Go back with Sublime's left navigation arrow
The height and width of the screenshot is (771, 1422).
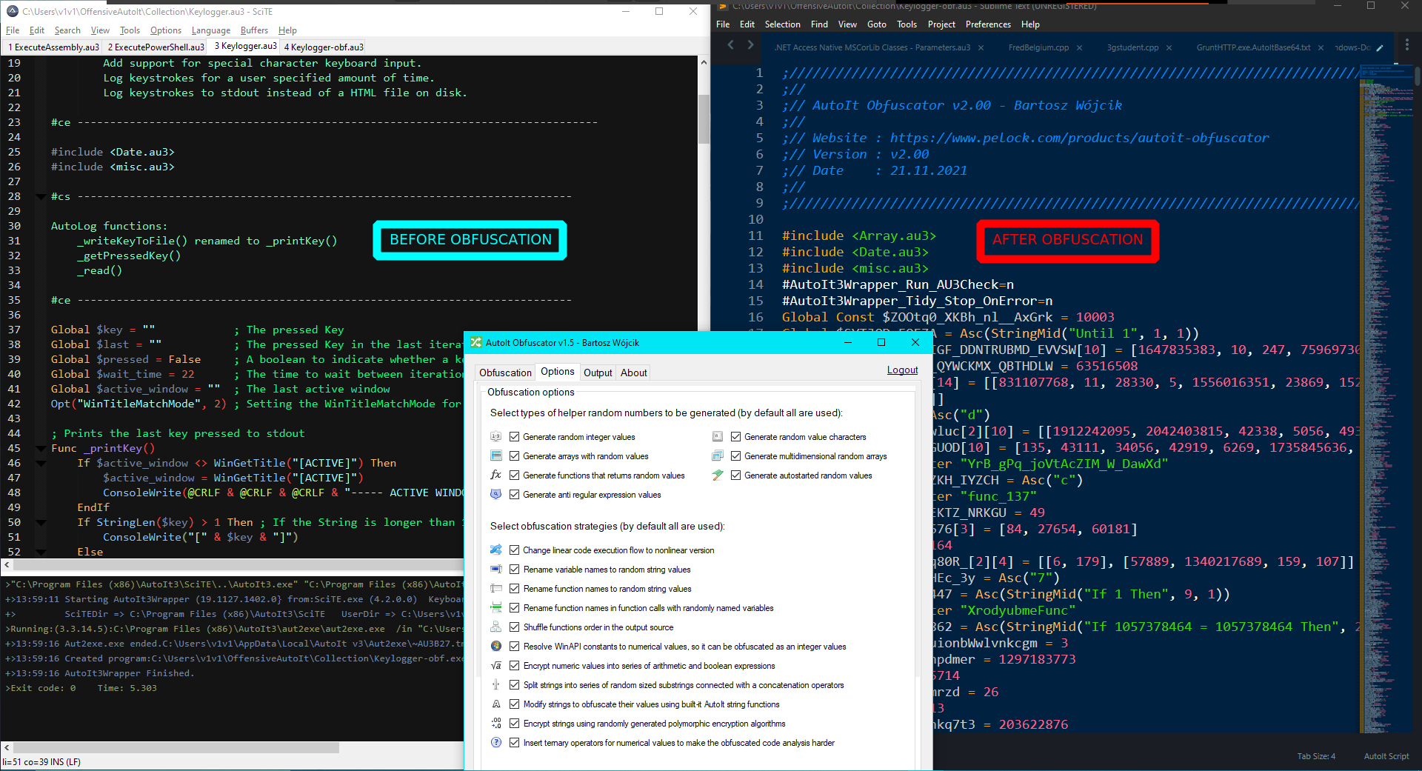(x=731, y=45)
